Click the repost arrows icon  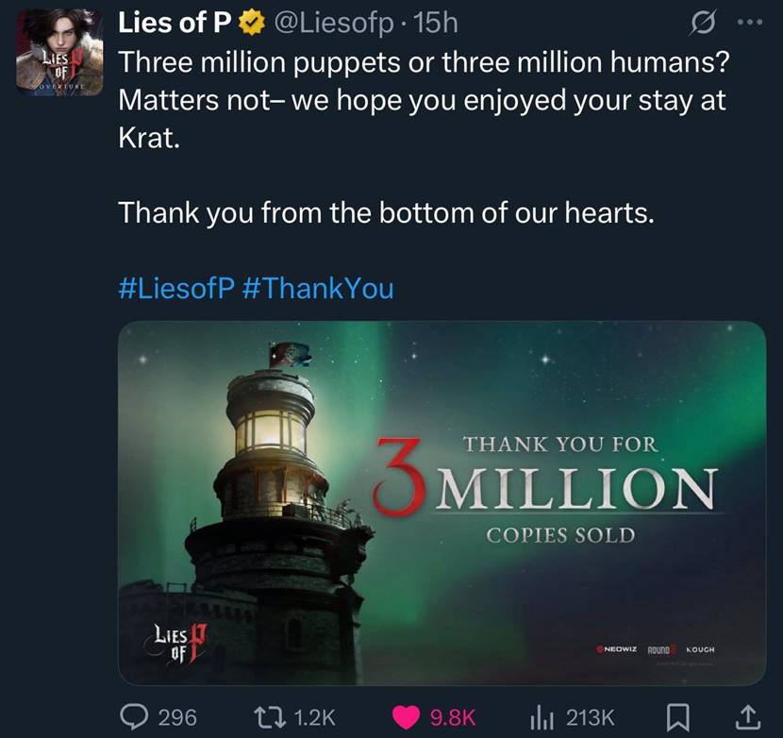click(270, 717)
